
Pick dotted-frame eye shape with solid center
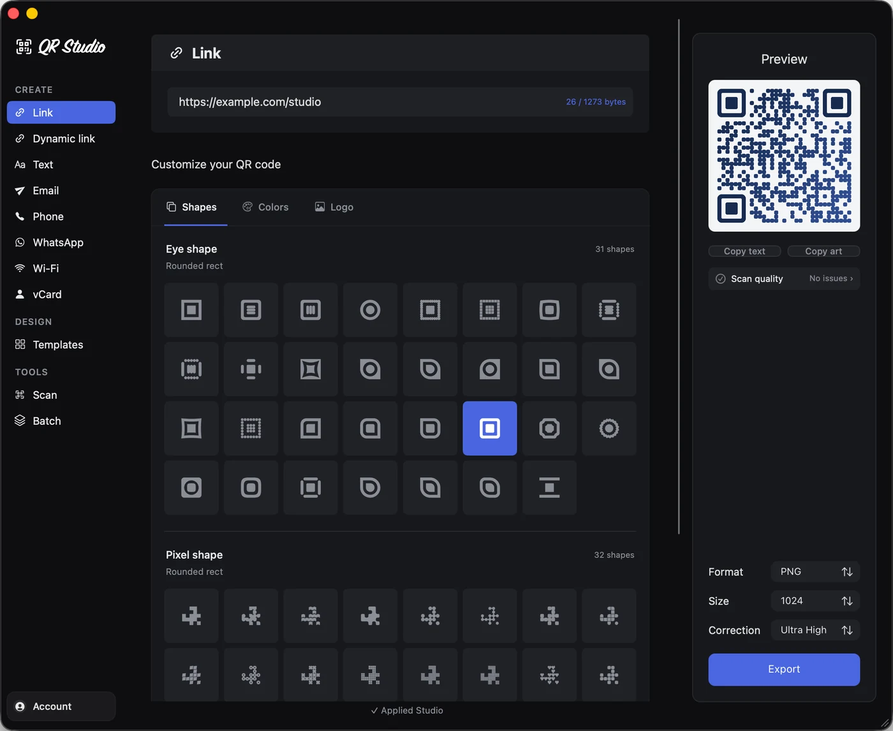coord(430,310)
